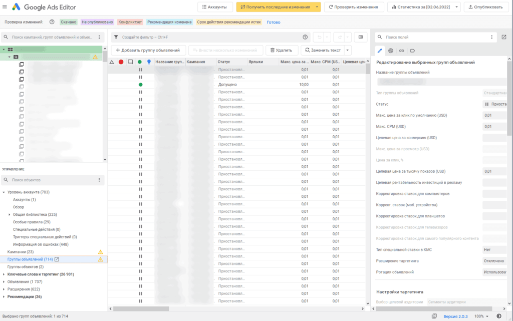The width and height of the screenshot is (513, 321).
Task: Click Добавить группу объявлений
Action: coord(148,51)
